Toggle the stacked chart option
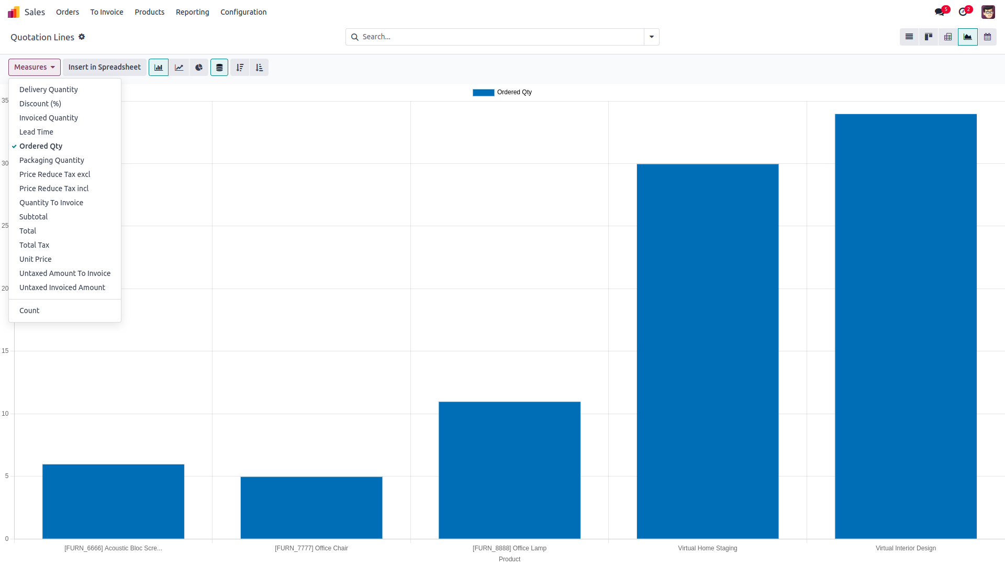Image resolution: width=1005 pixels, height=565 pixels. click(219, 68)
